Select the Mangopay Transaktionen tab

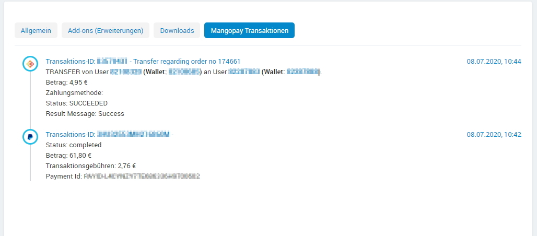(249, 30)
